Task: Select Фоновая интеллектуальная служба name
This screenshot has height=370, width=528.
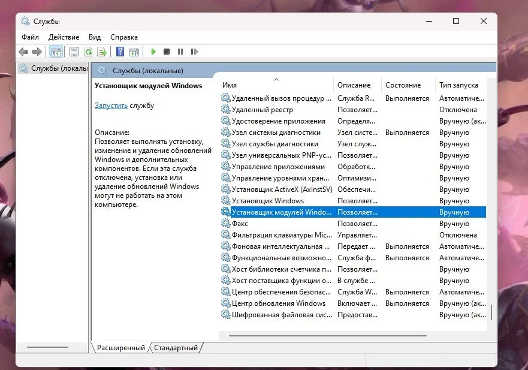Action: click(280, 246)
